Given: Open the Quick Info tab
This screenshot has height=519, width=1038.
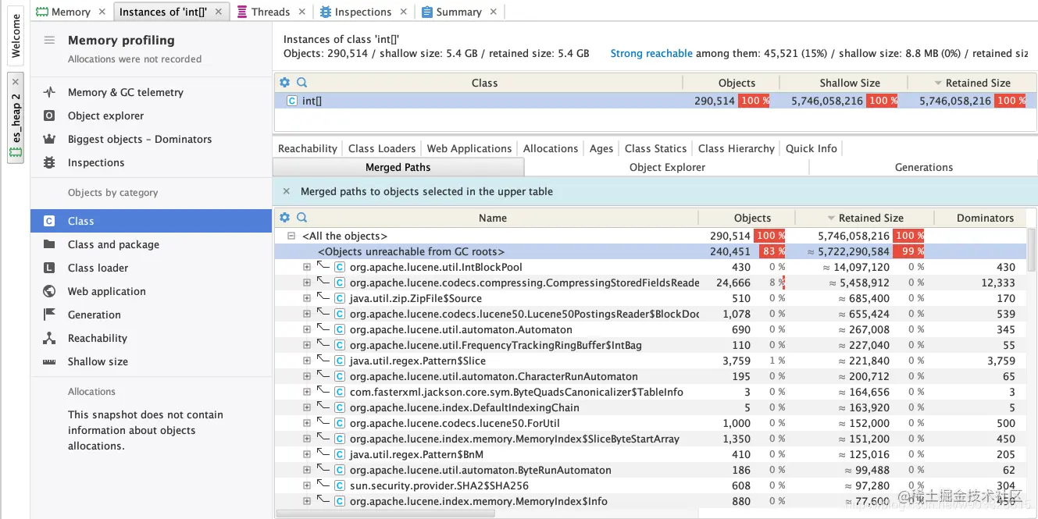Looking at the screenshot, I should tap(811, 148).
